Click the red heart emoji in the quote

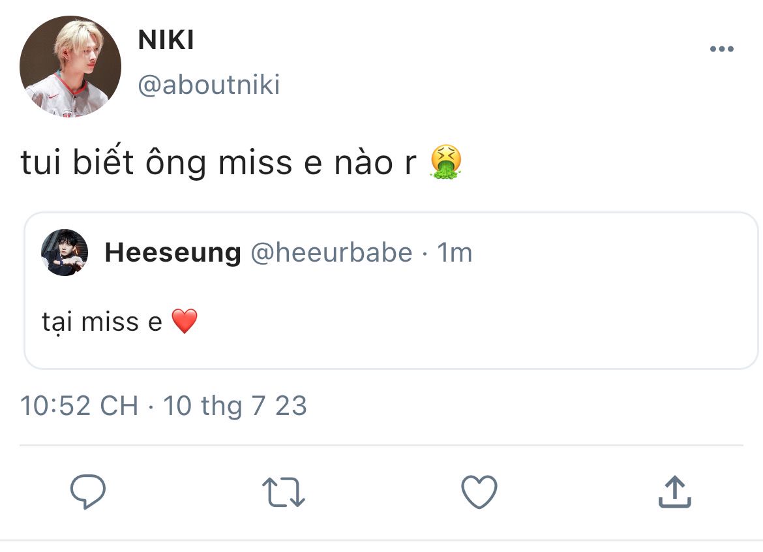tap(184, 322)
